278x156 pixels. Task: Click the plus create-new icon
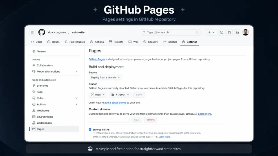pos(209,32)
